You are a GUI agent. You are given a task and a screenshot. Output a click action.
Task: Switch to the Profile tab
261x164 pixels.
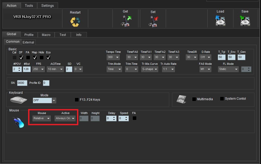click(29, 35)
